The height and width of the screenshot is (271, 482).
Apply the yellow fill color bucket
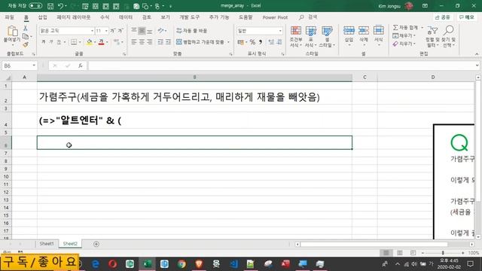pyautogui.click(x=90, y=42)
